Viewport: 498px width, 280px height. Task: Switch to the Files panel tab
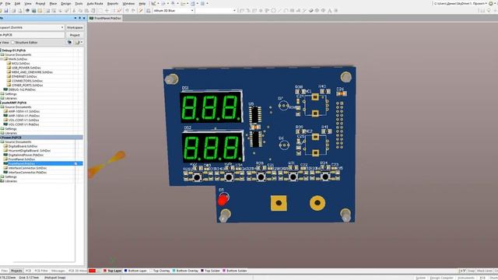[4, 271]
